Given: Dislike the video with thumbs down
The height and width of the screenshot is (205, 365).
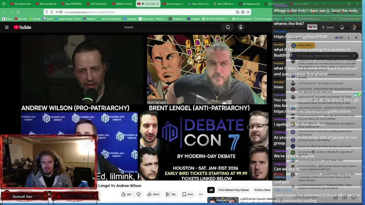Looking at the screenshot, I should [139, 194].
